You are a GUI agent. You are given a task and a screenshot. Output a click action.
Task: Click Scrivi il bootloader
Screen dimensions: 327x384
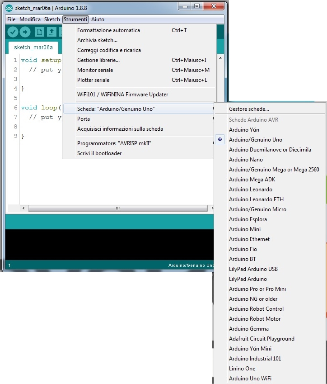tap(139, 153)
